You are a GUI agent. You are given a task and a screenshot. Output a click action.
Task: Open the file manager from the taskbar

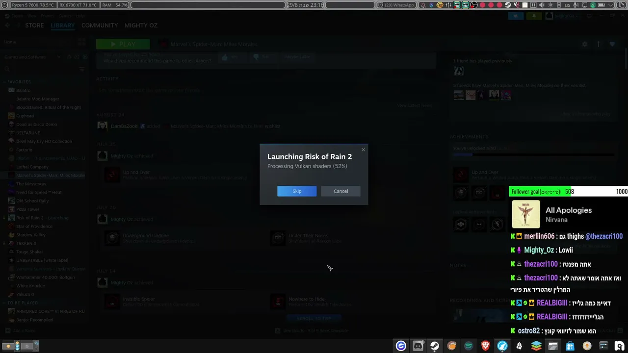(x=553, y=346)
